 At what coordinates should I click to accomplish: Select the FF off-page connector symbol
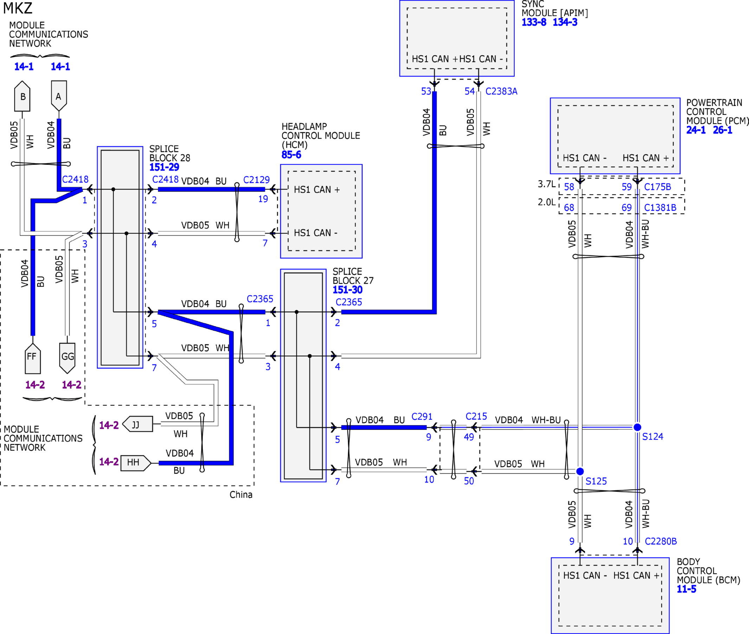click(33, 358)
